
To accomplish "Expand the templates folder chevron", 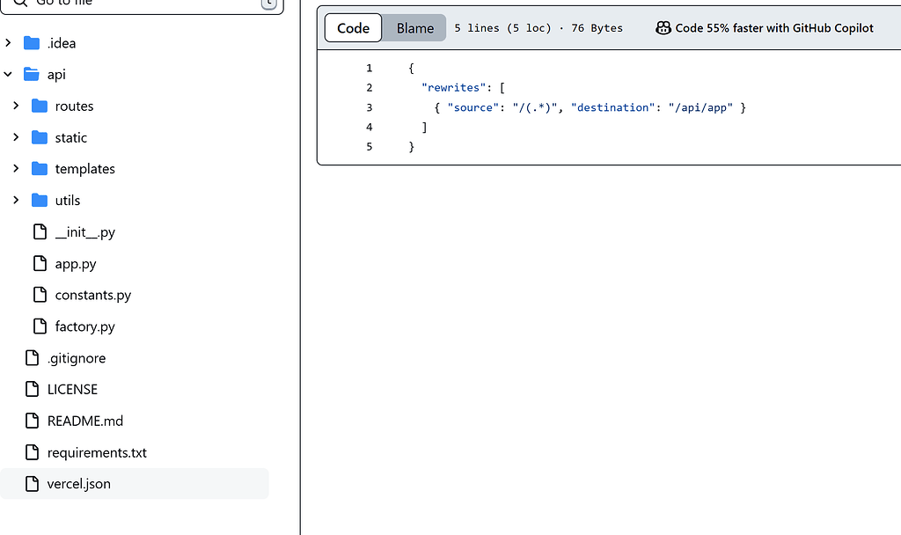I will pyautogui.click(x=16, y=168).
